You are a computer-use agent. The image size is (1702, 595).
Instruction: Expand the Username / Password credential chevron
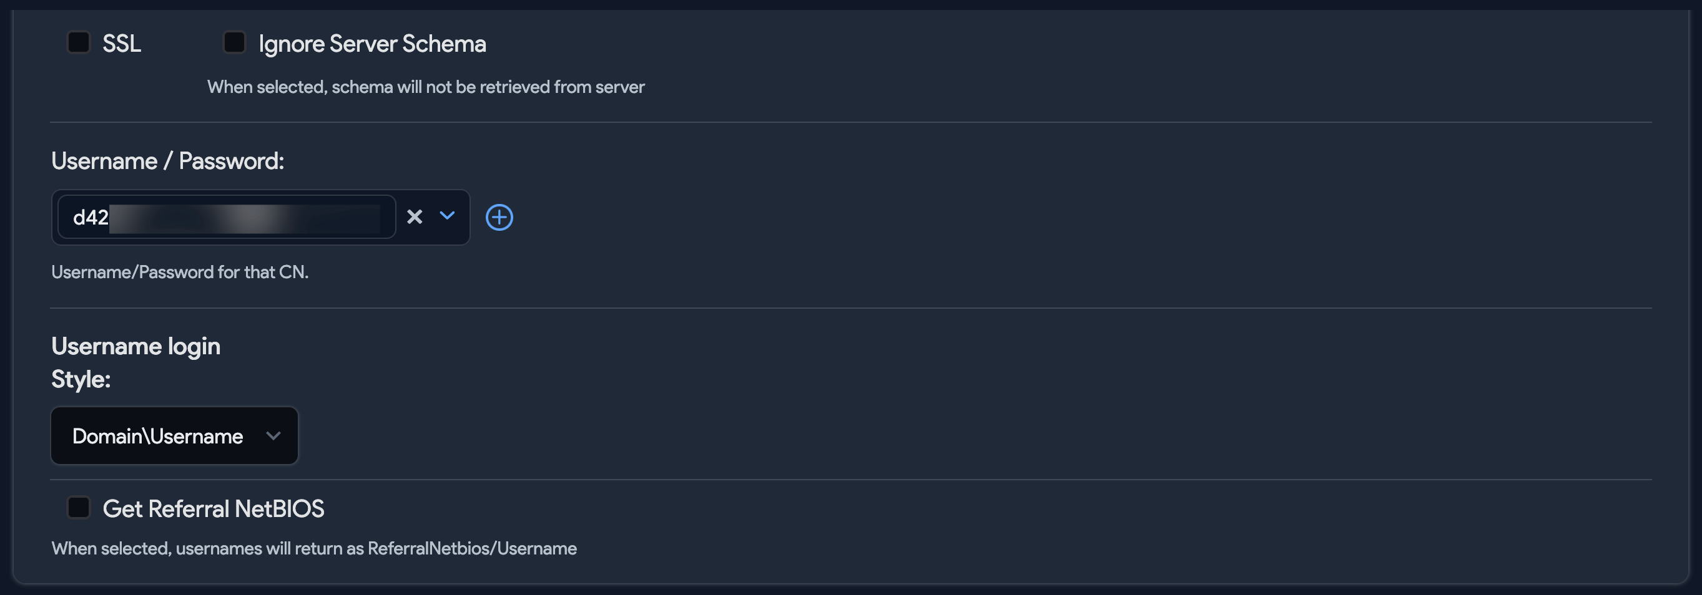(x=447, y=216)
